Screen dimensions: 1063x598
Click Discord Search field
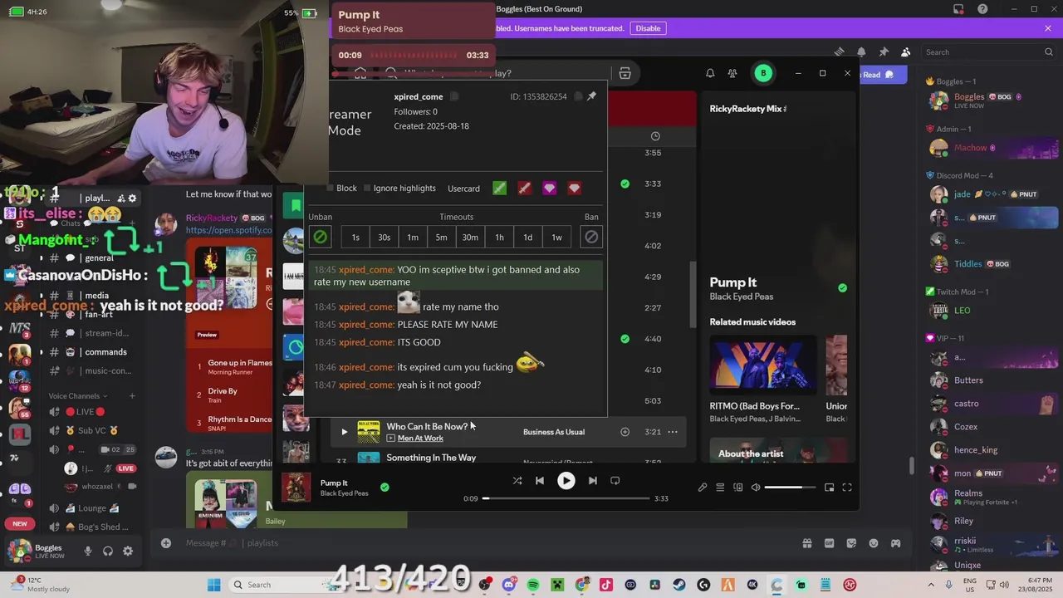click(x=988, y=52)
